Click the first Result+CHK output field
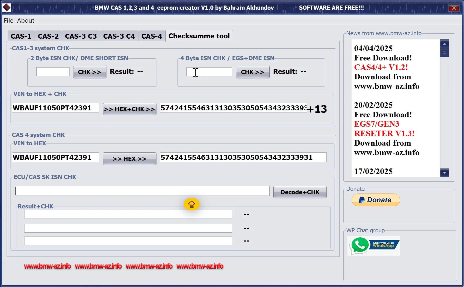Screen dimensions: 464x287 (x=128, y=214)
